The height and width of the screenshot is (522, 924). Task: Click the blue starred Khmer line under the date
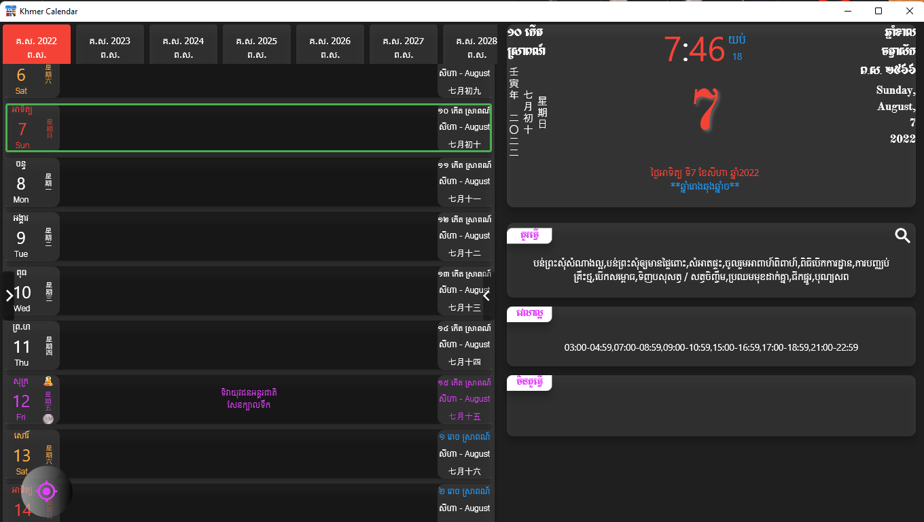704,186
